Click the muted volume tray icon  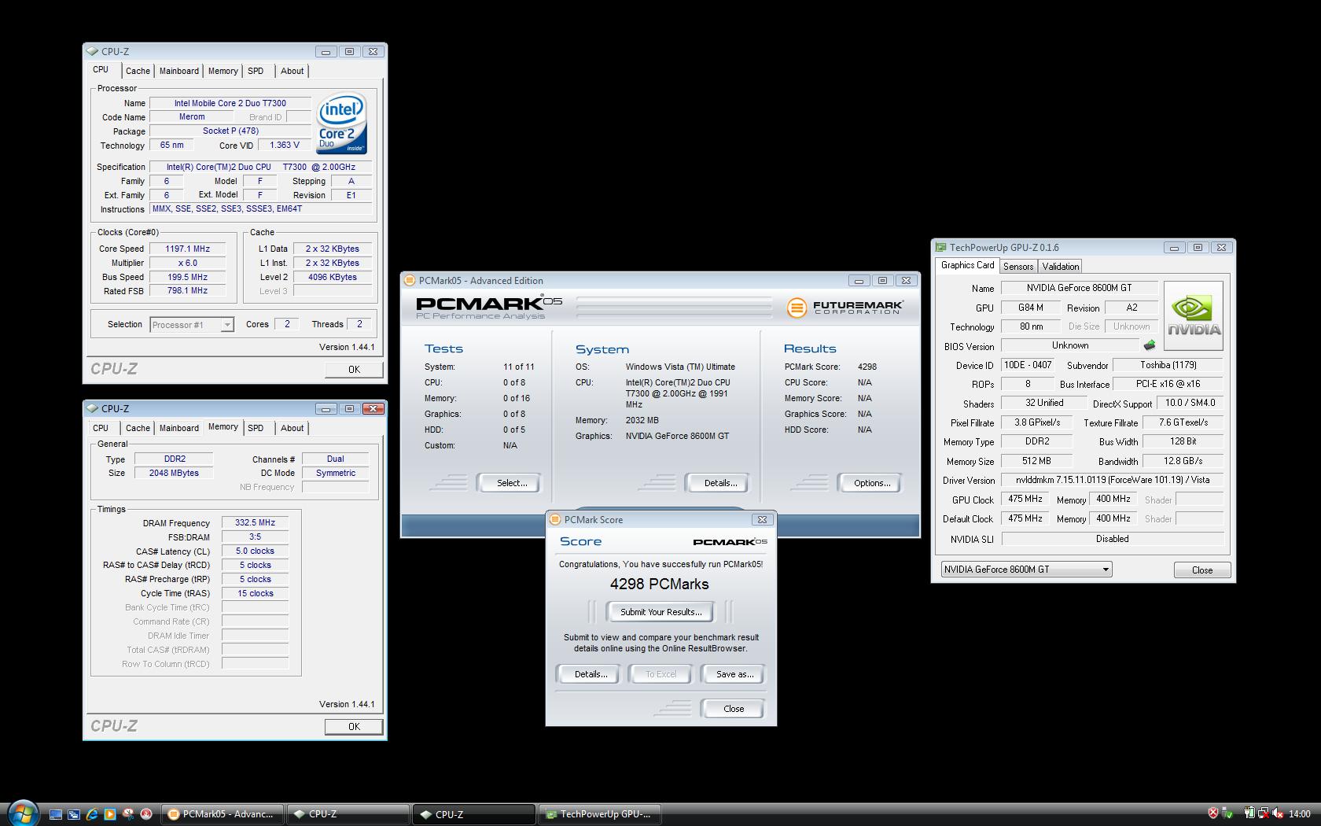tap(1278, 813)
